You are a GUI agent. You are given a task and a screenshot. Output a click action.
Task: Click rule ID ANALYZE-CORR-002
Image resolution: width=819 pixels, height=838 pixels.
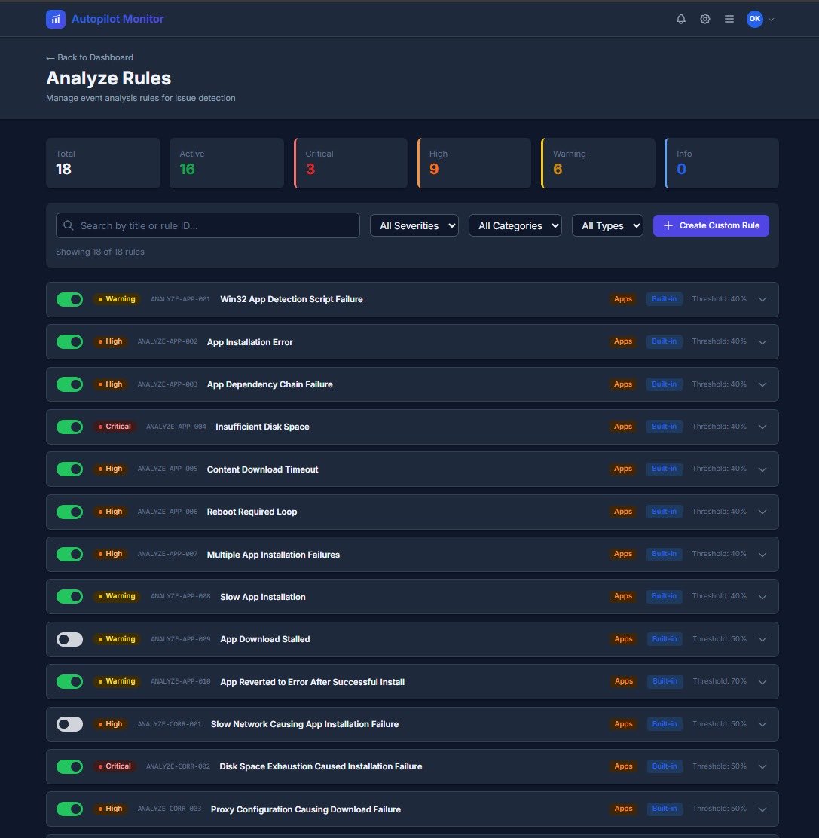pyautogui.click(x=178, y=766)
